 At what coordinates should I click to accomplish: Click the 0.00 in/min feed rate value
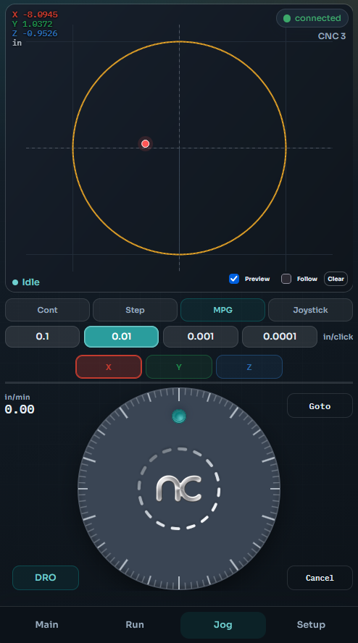(20, 409)
